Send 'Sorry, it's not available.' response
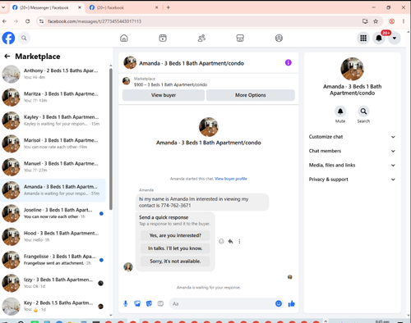 [175, 261]
